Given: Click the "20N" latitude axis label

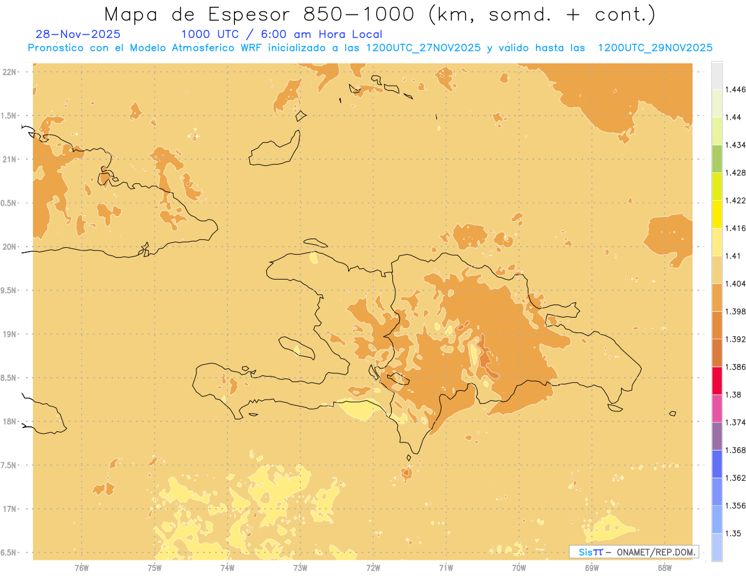Looking at the screenshot, I should tap(9, 247).
